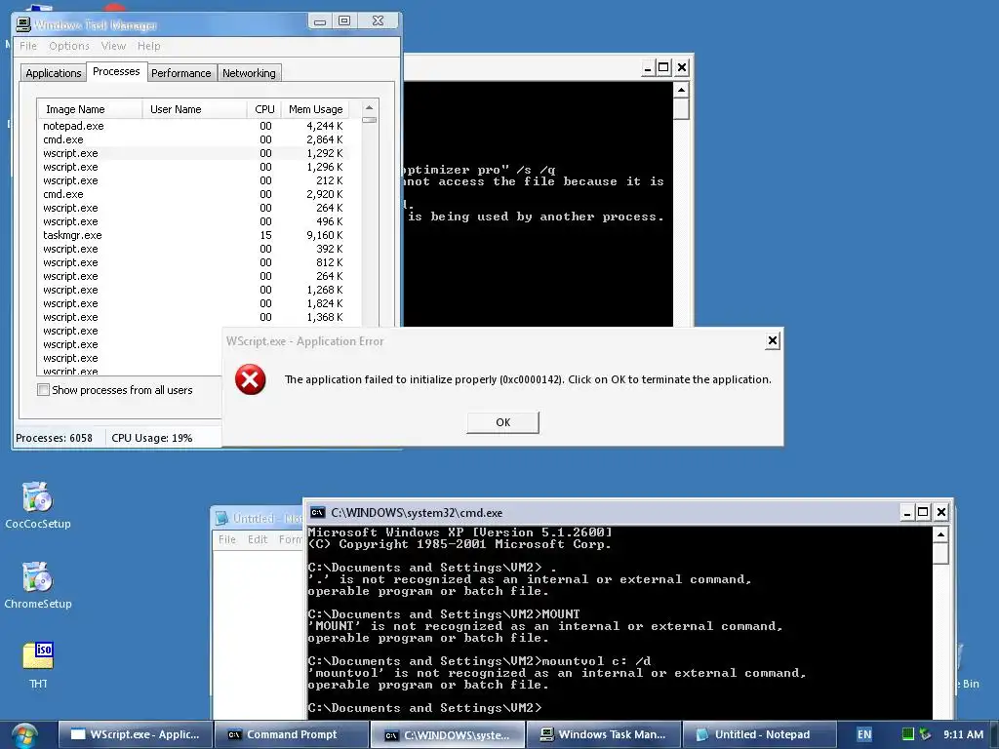Minimize the C:\WINDOWS\system32\cmd.exe window

(907, 512)
